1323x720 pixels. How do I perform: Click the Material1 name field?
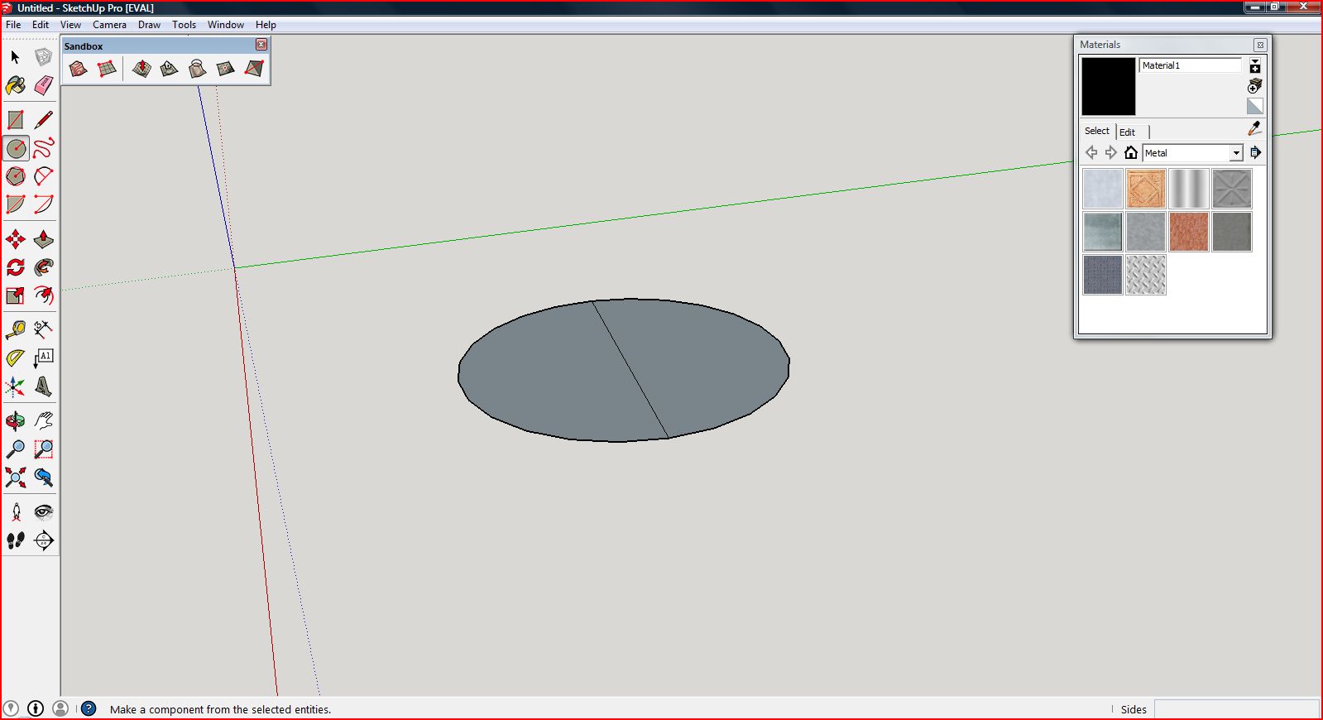[1191, 65]
